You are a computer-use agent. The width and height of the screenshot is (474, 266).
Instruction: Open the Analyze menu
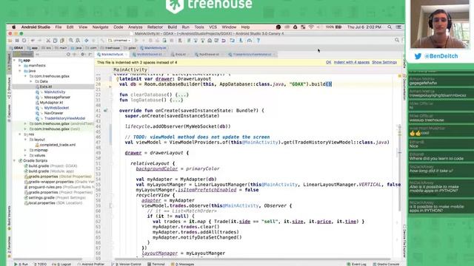pyautogui.click(x=135, y=27)
